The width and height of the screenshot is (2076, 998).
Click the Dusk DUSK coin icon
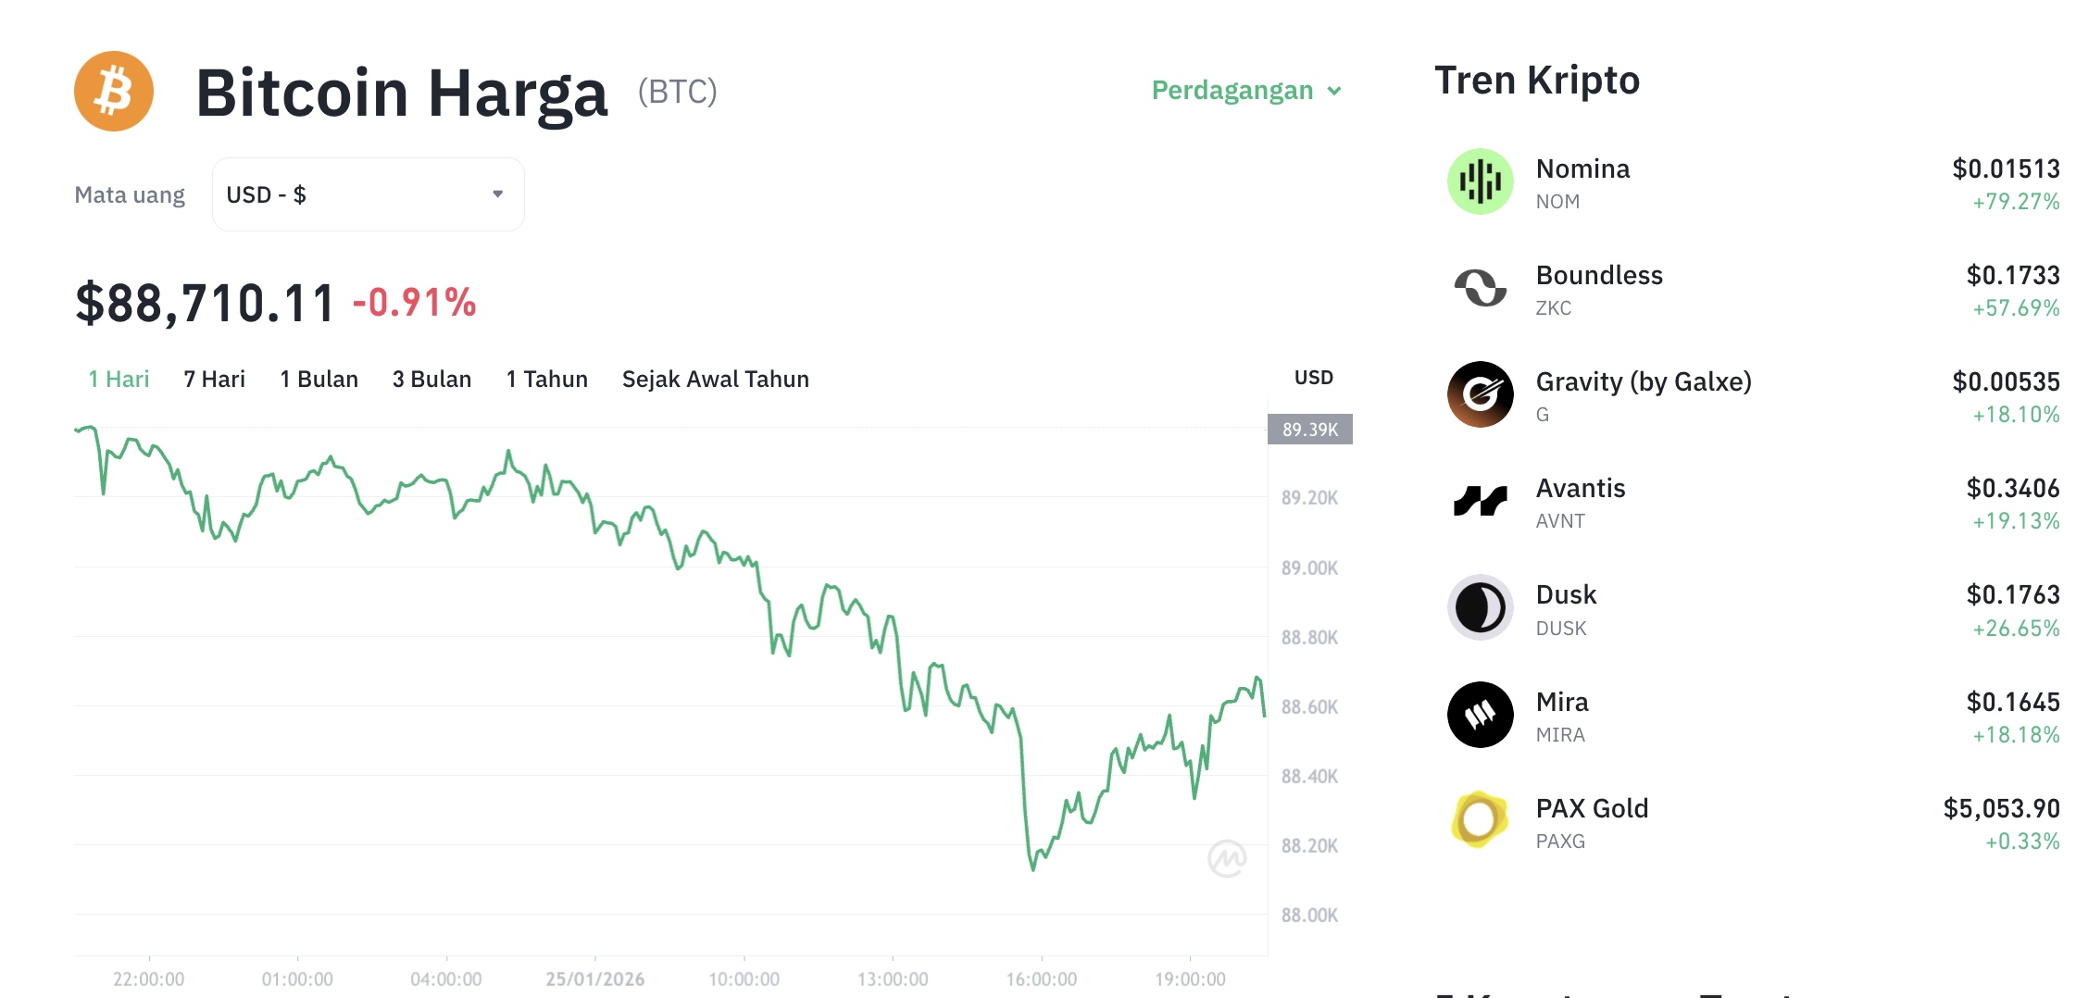point(1479,608)
